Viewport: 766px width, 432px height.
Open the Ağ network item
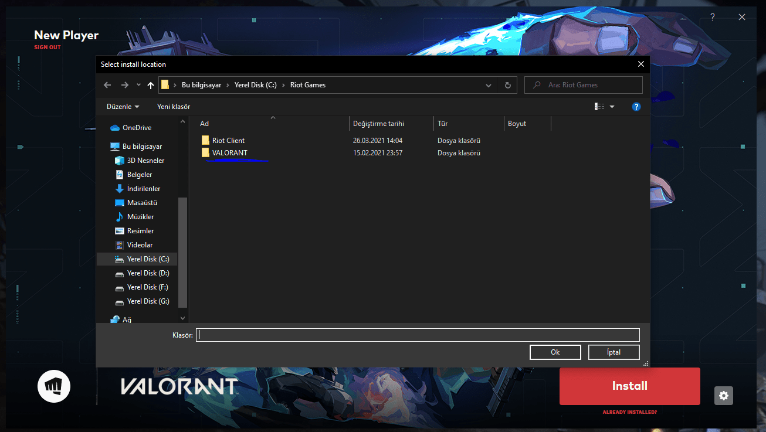coord(121,319)
